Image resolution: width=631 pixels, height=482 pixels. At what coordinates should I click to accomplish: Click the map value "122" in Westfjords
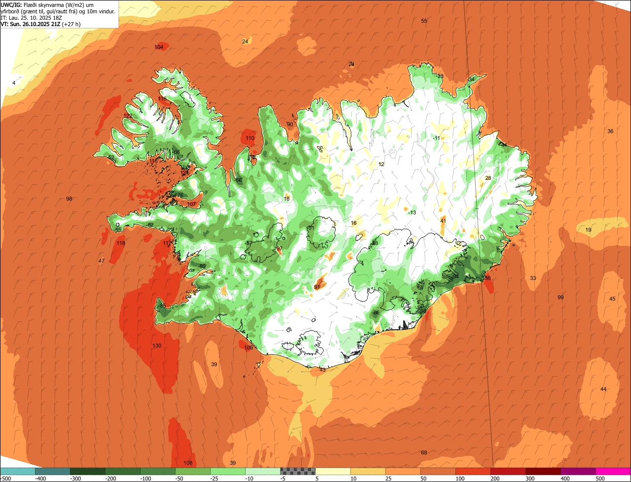pos(128,116)
